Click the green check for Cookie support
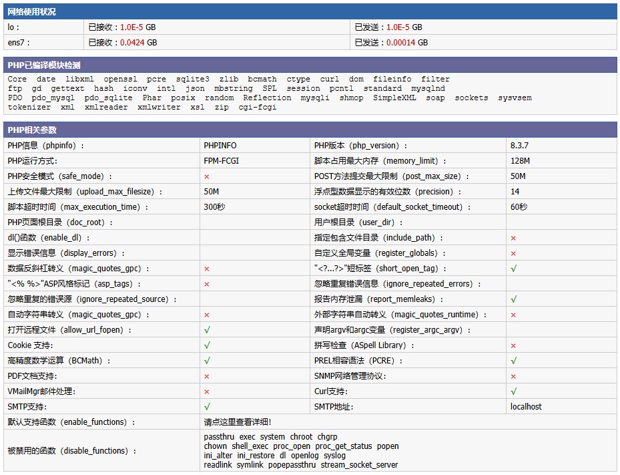 (x=208, y=345)
